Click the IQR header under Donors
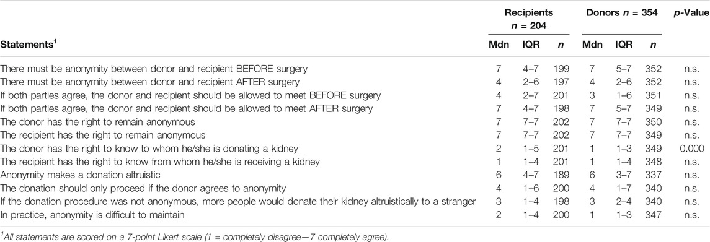Image resolution: width=710 pixels, height=242 pixels. point(622,45)
